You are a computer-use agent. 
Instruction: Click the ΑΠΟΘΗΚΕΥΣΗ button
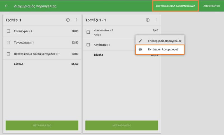coord(211,6)
